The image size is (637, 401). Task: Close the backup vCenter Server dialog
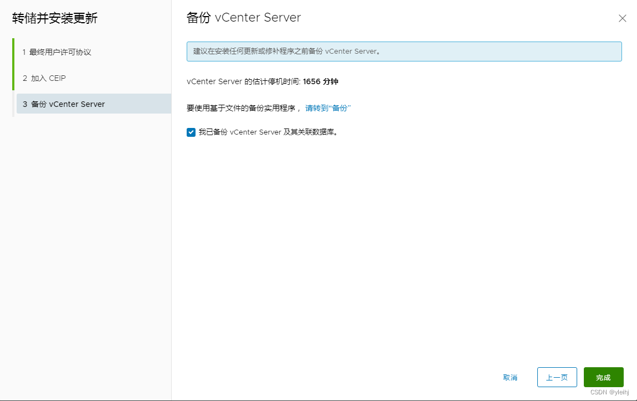click(x=623, y=18)
